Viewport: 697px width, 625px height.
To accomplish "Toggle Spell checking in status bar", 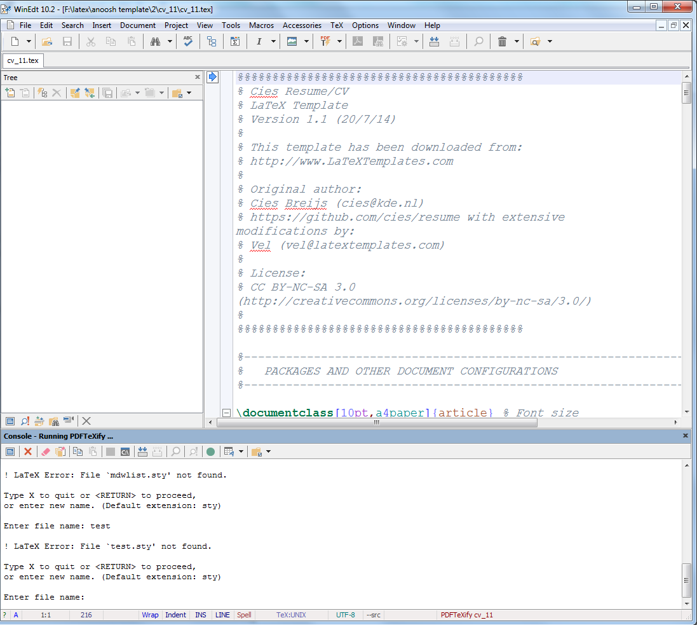I will [x=244, y=615].
